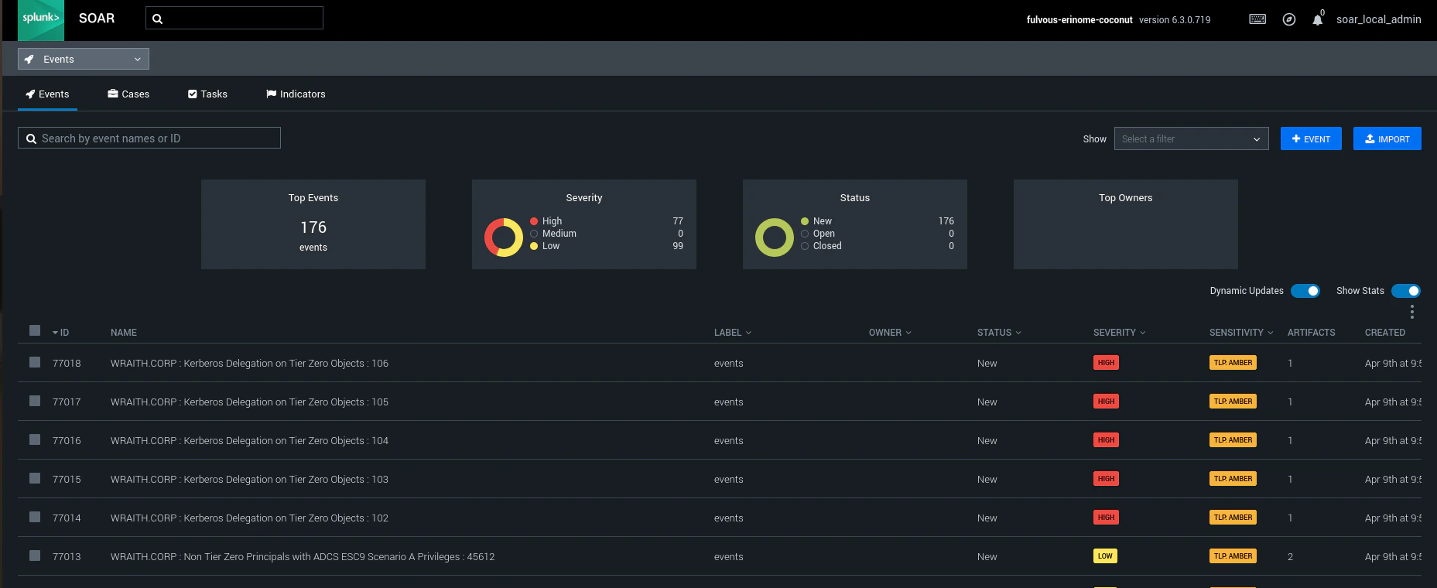Select the Medium severity legend entry
The image size is (1437, 588).
tap(553, 234)
